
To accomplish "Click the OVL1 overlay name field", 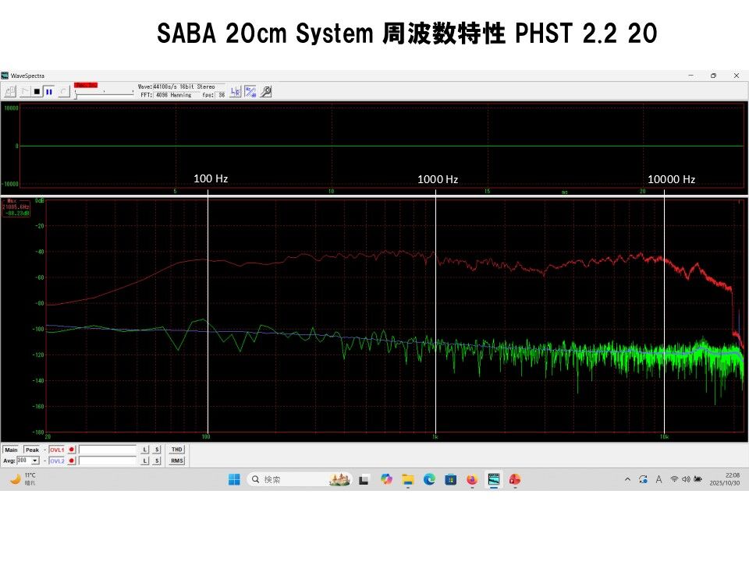I will coord(108,450).
